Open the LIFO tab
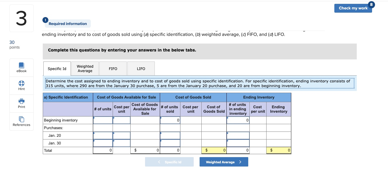 141,69
